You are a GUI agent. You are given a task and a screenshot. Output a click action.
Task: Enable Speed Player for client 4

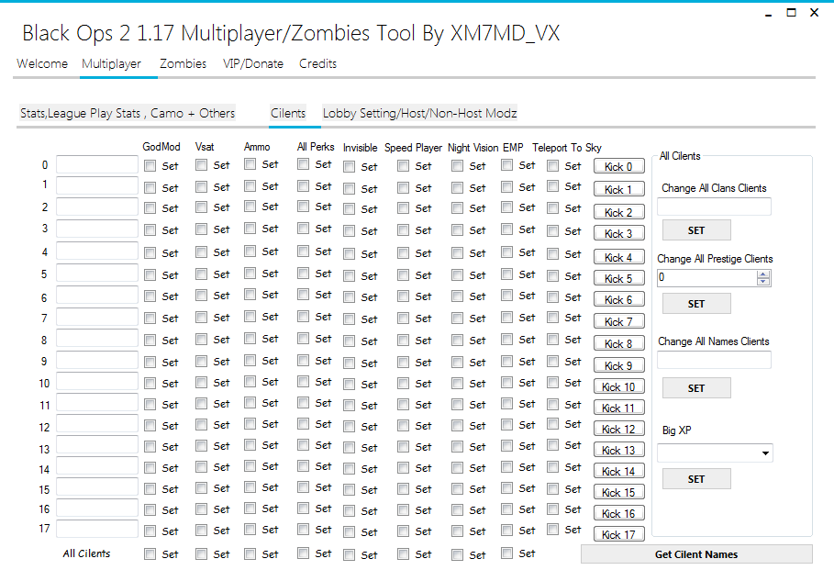pyautogui.click(x=403, y=253)
